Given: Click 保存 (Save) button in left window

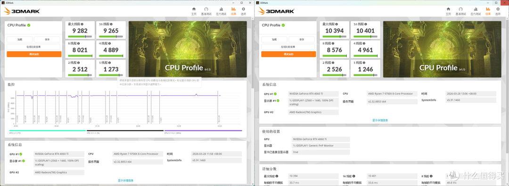Looking at the screenshot, I should (47, 39).
